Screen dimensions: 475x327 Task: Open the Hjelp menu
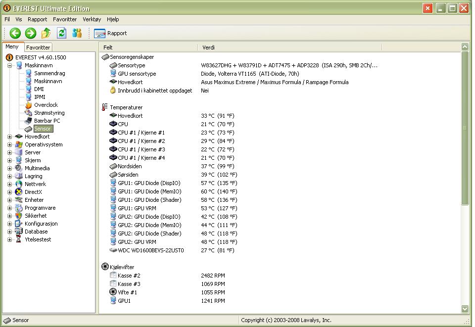point(113,19)
